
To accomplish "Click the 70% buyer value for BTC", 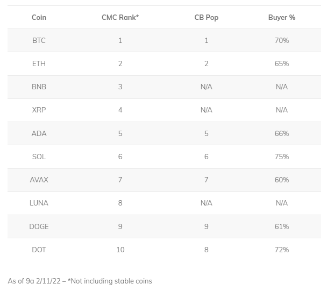I will point(281,40).
